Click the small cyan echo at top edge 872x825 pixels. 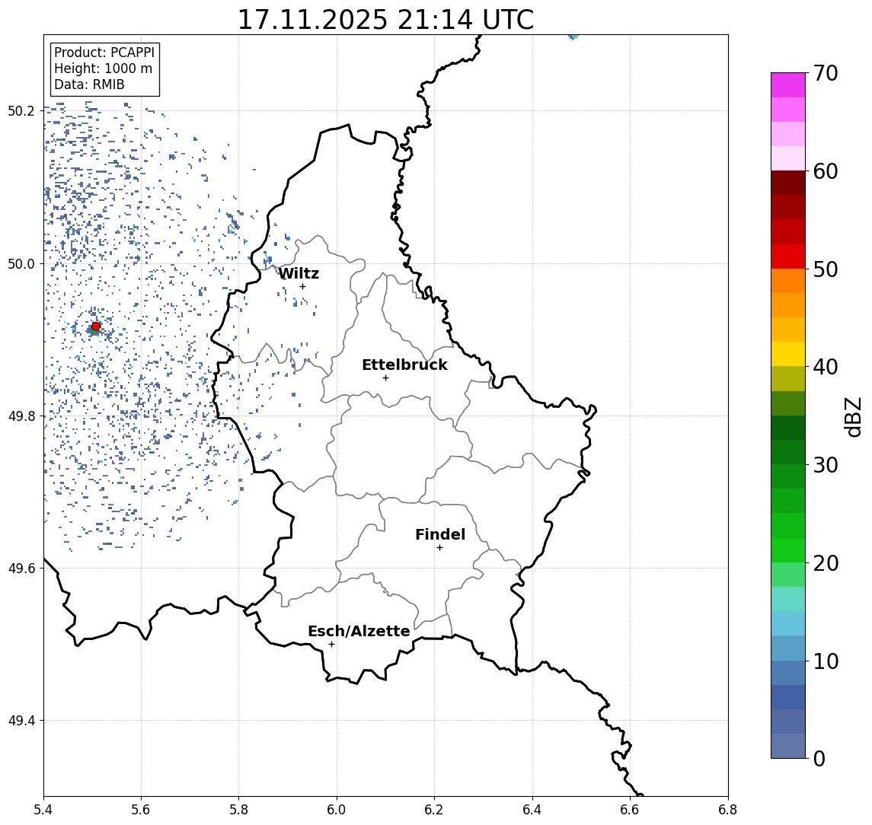point(573,37)
